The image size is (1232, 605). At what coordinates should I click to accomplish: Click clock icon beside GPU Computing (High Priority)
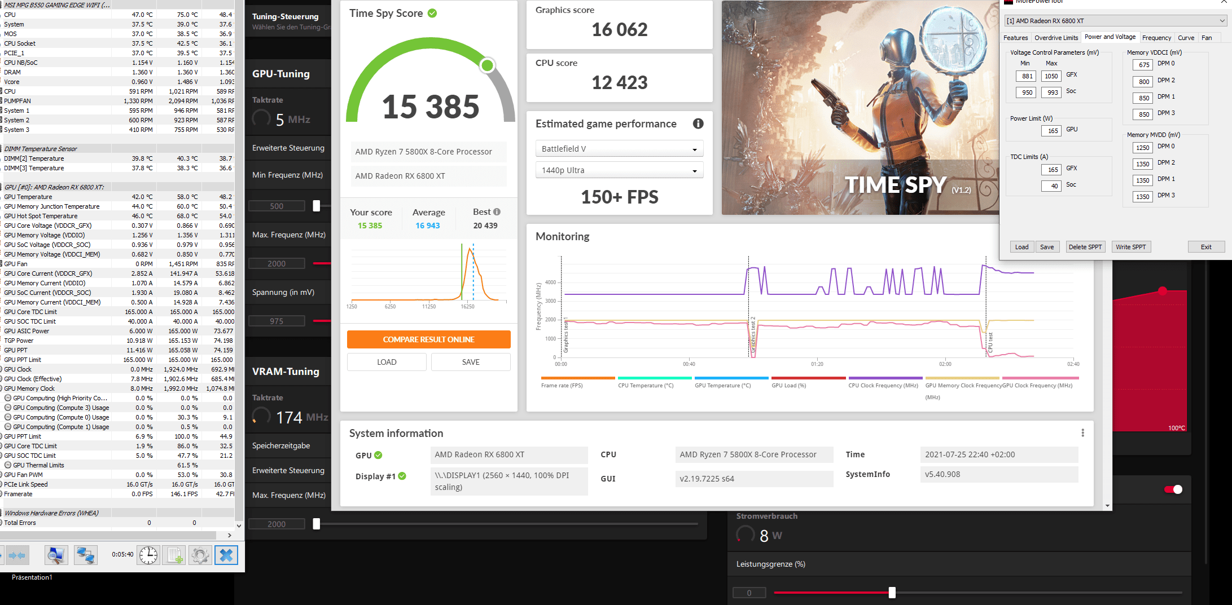click(8, 398)
